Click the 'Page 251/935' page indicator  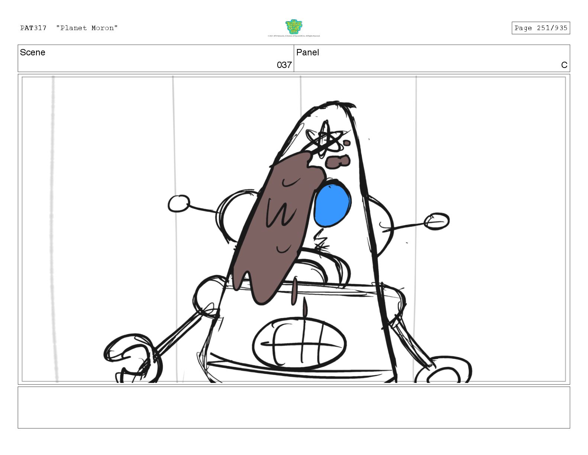[x=540, y=28]
